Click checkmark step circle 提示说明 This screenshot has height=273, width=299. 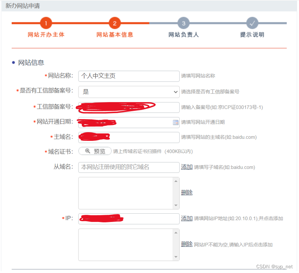click(252, 23)
